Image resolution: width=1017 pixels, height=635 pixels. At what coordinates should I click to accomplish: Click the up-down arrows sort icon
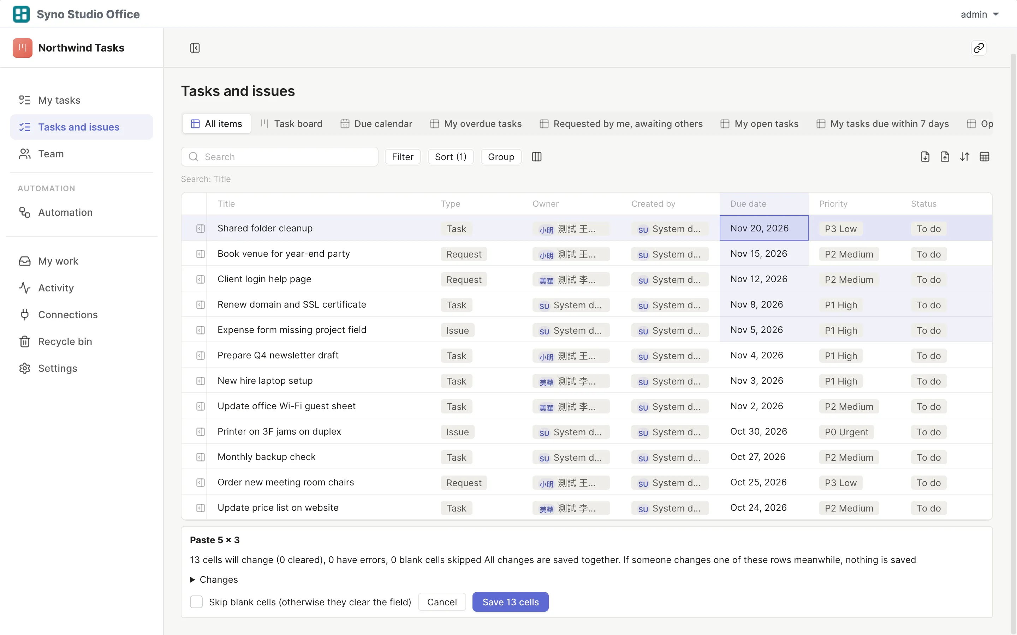pos(964,157)
